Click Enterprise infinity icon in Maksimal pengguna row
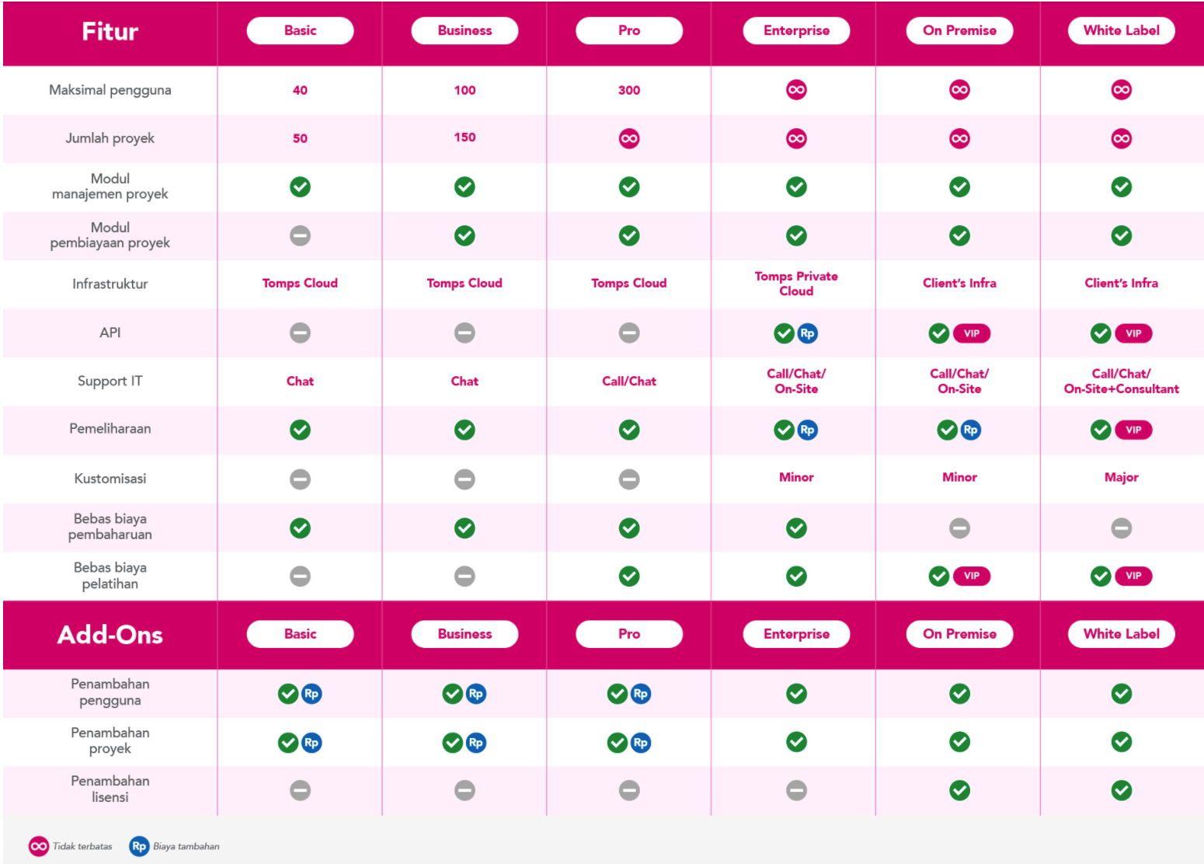The height and width of the screenshot is (864, 1204). pos(796,90)
